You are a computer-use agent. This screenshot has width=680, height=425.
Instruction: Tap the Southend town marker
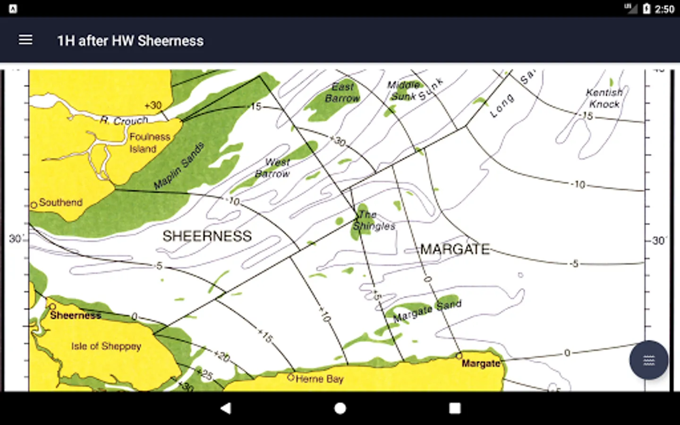click(34, 205)
